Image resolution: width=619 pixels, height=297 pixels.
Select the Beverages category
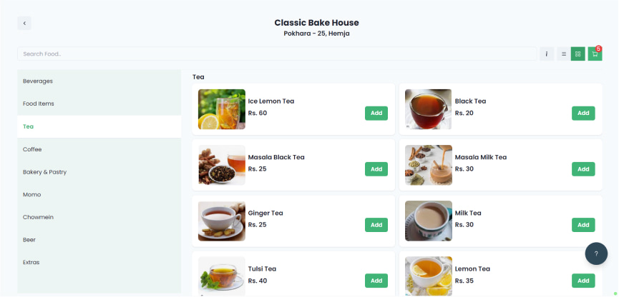(x=99, y=81)
